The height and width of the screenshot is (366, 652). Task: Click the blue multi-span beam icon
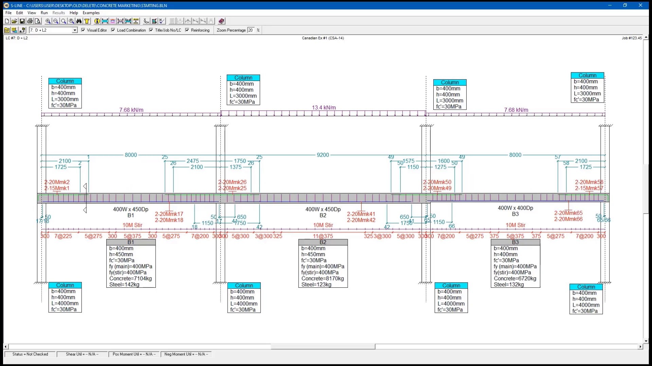tap(128, 21)
